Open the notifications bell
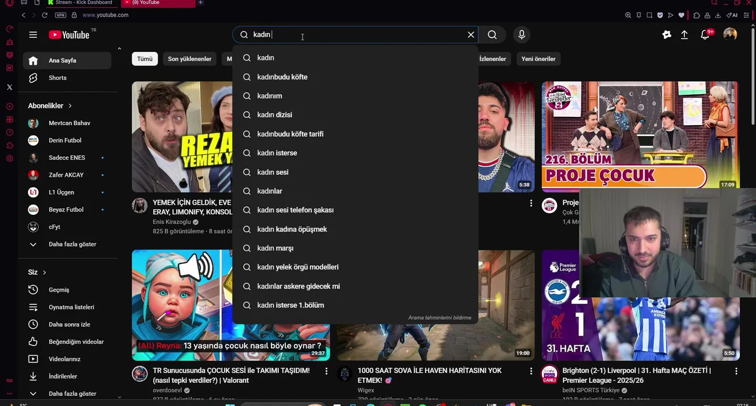Image resolution: width=756 pixels, height=406 pixels. point(705,35)
